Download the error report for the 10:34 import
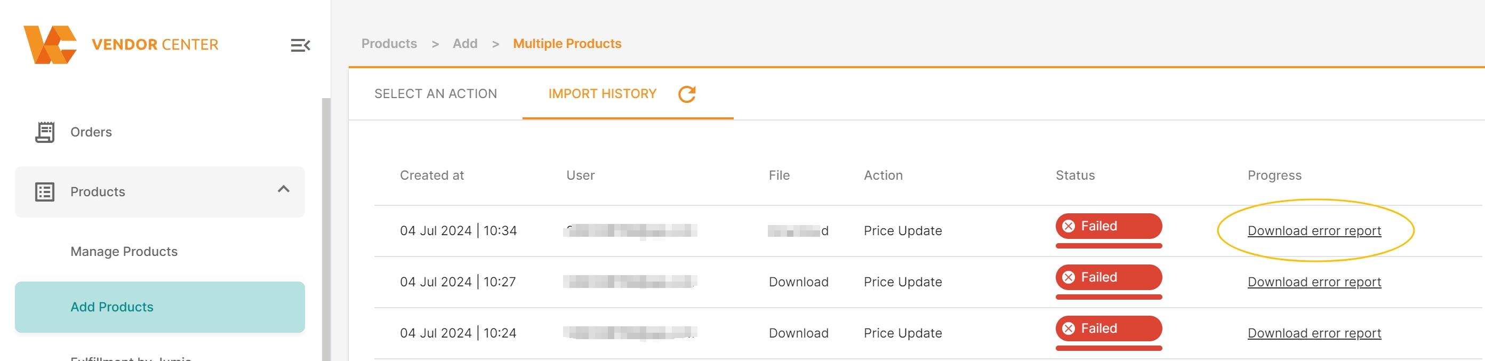 (1314, 231)
